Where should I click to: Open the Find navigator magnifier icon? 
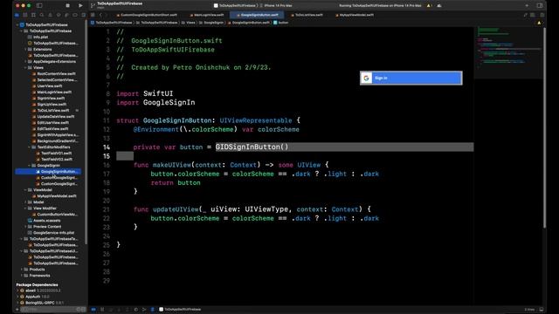(x=42, y=15)
